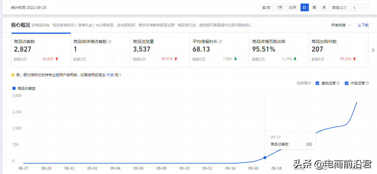Select the 30天 time range

coord(293,8)
